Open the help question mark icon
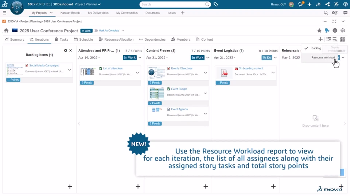 tap(345, 4)
